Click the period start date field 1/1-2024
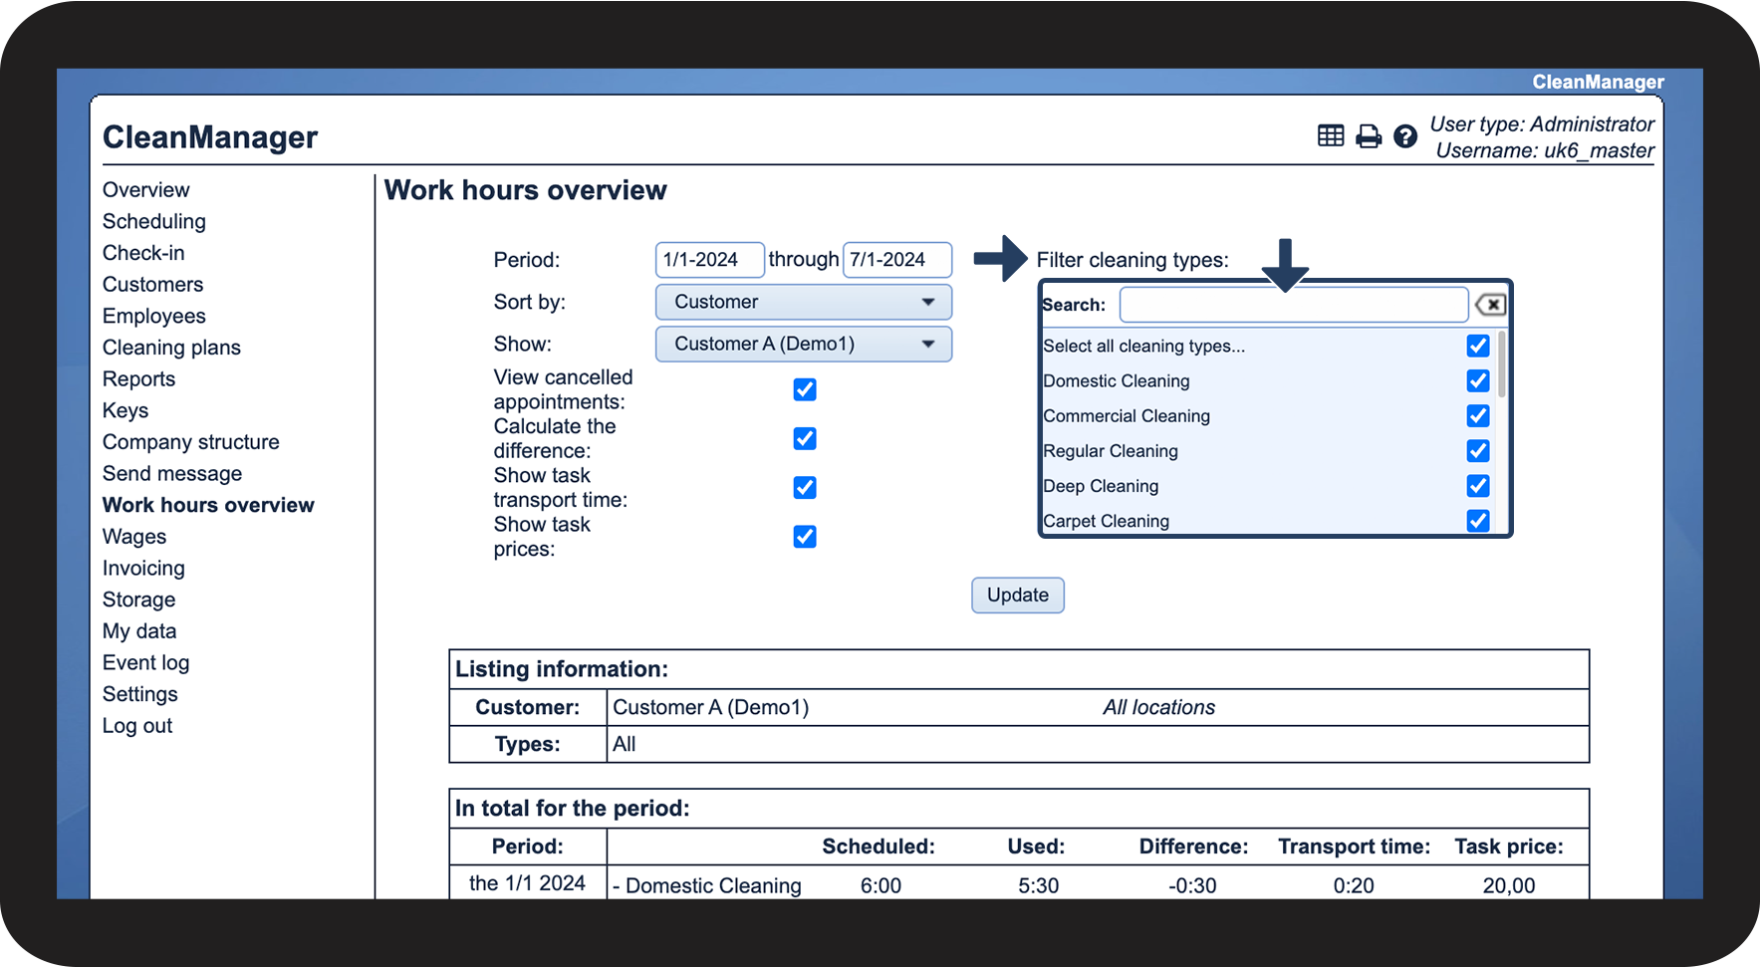Viewport: 1760px width, 967px height. click(710, 260)
